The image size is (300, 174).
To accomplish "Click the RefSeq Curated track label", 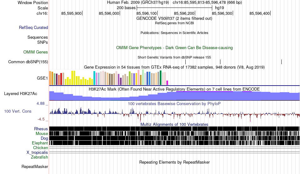I will coord(33,27).
